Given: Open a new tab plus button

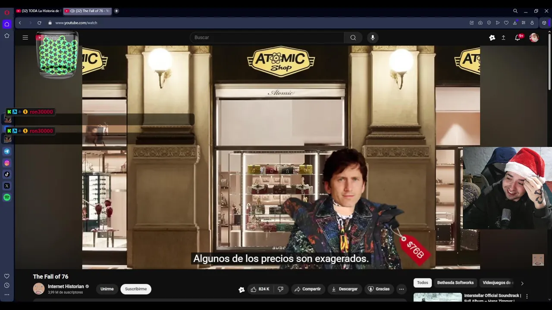Looking at the screenshot, I should coord(116,11).
